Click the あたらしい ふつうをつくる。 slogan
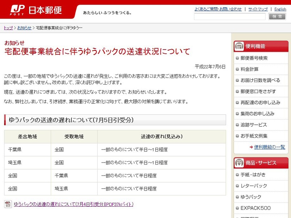Screen dimensions: 291x218 click(x=107, y=13)
